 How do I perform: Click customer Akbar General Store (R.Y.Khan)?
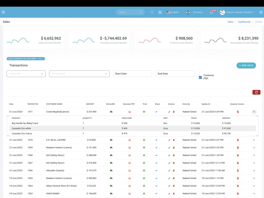click(x=62, y=186)
